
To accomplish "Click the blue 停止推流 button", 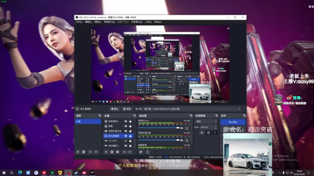I will [x=233, y=122].
